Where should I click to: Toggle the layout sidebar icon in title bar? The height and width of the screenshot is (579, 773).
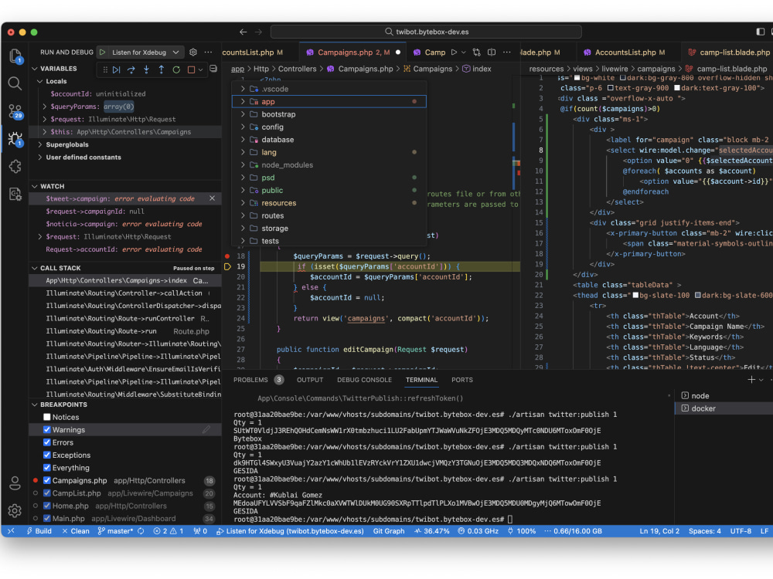click(760, 32)
